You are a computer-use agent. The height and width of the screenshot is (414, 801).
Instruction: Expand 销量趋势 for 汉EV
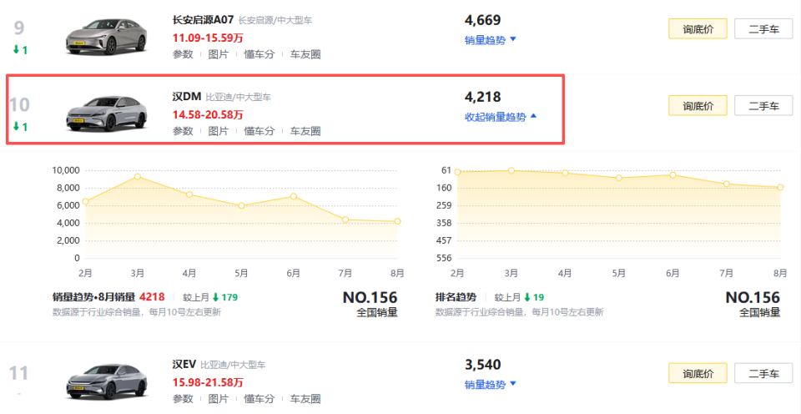click(491, 384)
